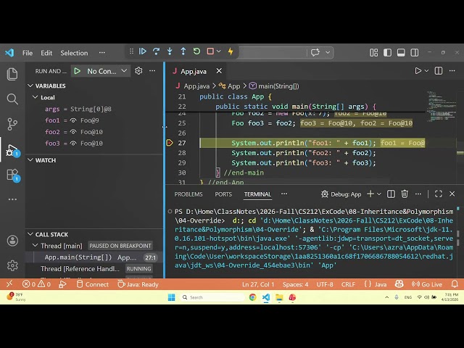Collapse the VARIABLES section
This screenshot has width=464, height=348.
coord(30,86)
